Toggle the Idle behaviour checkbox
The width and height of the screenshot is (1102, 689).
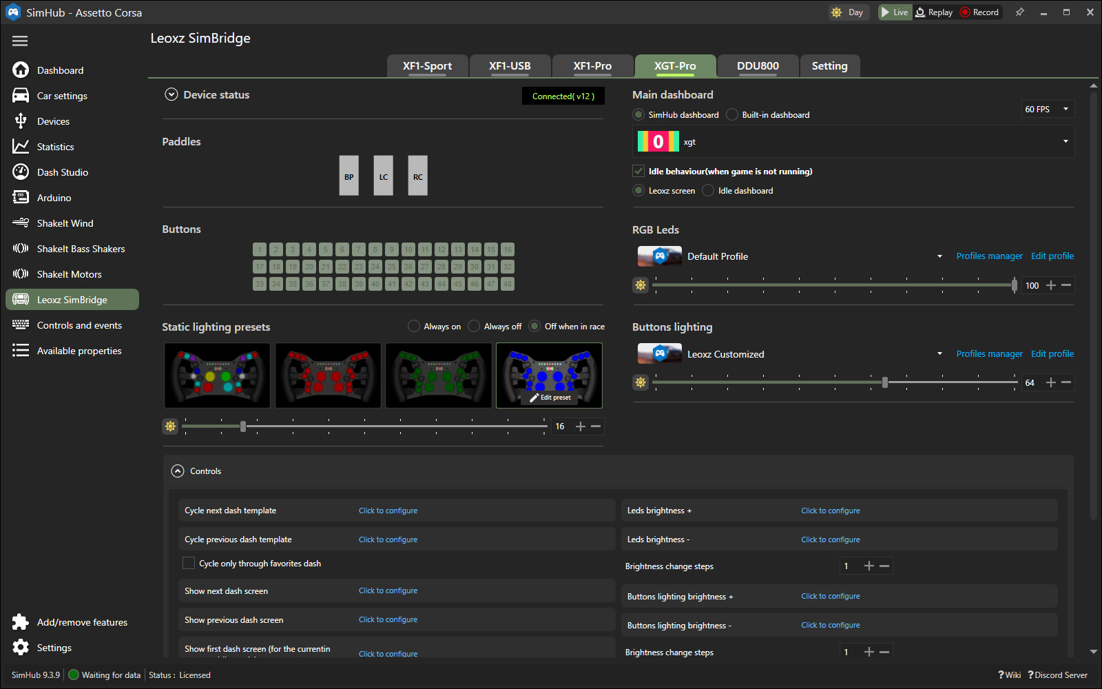pos(638,172)
